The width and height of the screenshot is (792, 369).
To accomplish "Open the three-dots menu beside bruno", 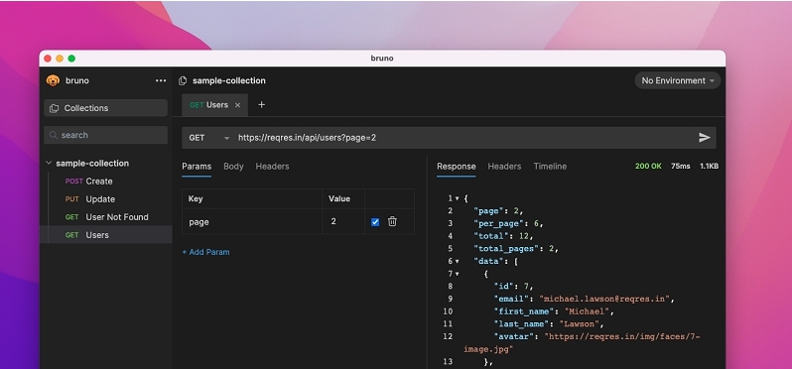I will click(x=161, y=80).
